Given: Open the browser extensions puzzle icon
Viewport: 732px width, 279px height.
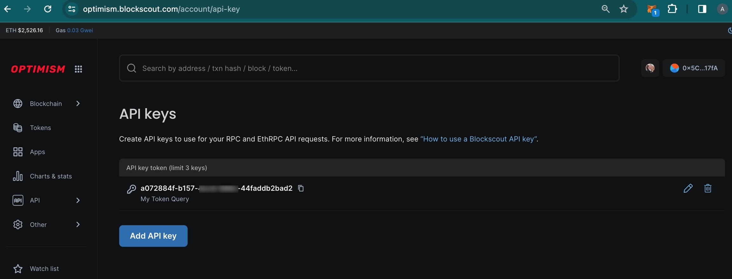Looking at the screenshot, I should pos(672,9).
